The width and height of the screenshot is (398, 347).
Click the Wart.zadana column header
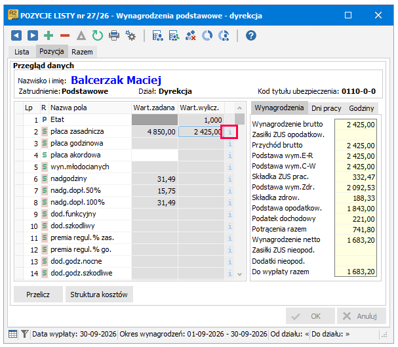tap(154, 108)
